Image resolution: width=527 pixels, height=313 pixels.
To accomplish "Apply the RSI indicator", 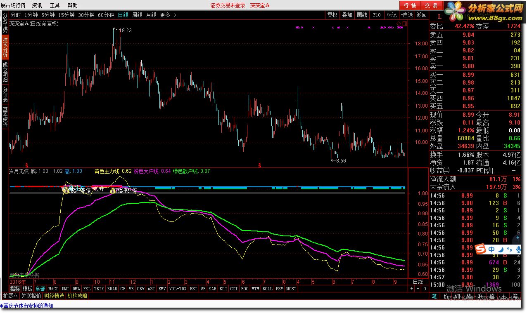I will pos(193,289).
